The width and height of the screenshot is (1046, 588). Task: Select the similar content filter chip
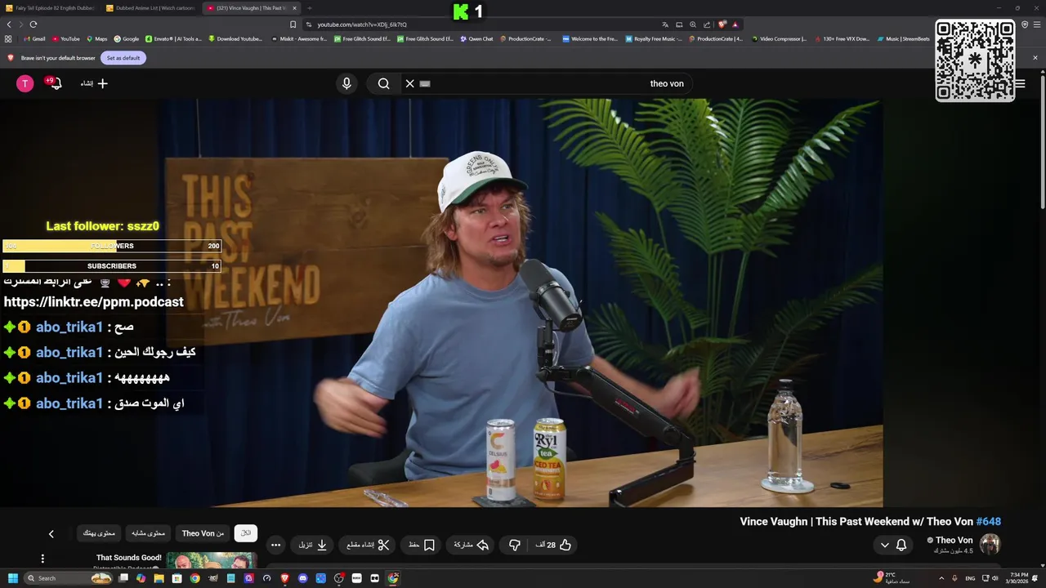pos(149,533)
